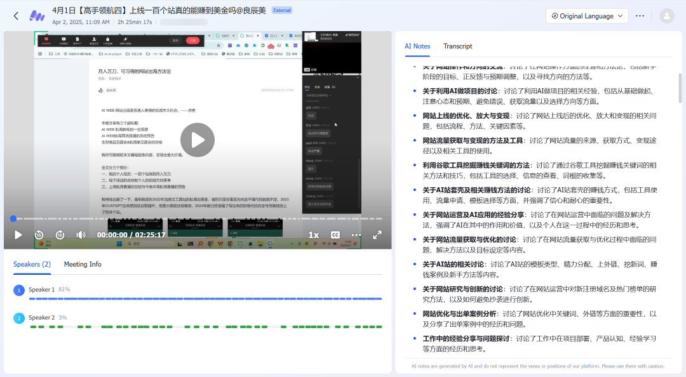Skip forward 15 seconds
The image size is (686, 377).
[60, 235]
